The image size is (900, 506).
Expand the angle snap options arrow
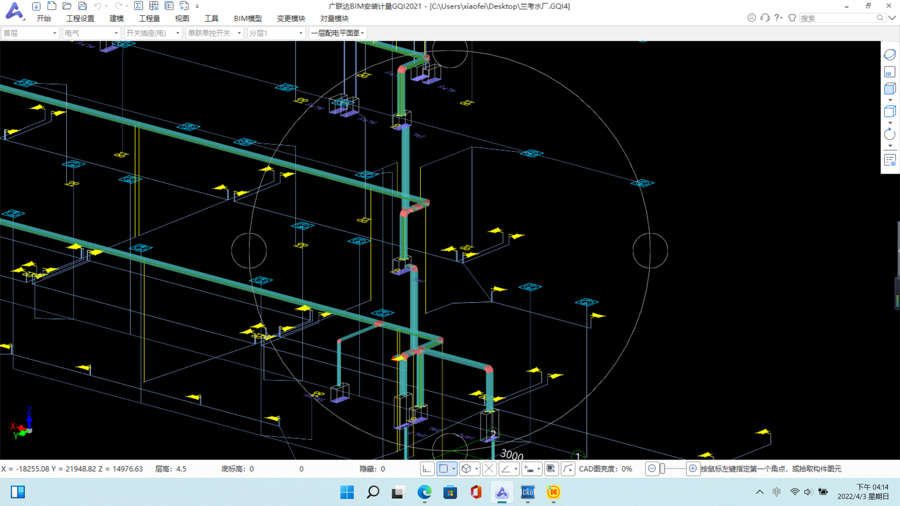point(516,469)
